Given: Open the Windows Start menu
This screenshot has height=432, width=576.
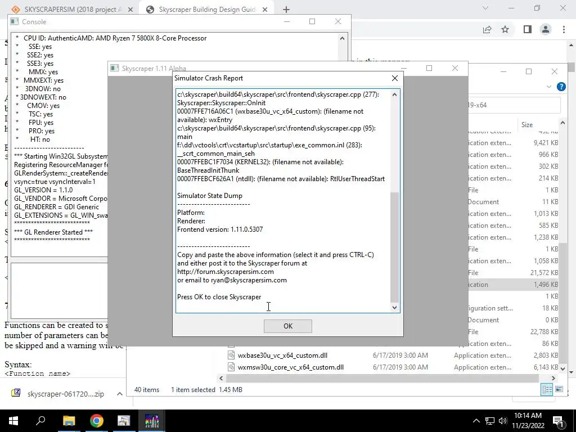Looking at the screenshot, I should [13, 421].
